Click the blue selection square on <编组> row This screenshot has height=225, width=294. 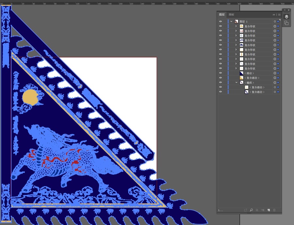[x=278, y=82]
